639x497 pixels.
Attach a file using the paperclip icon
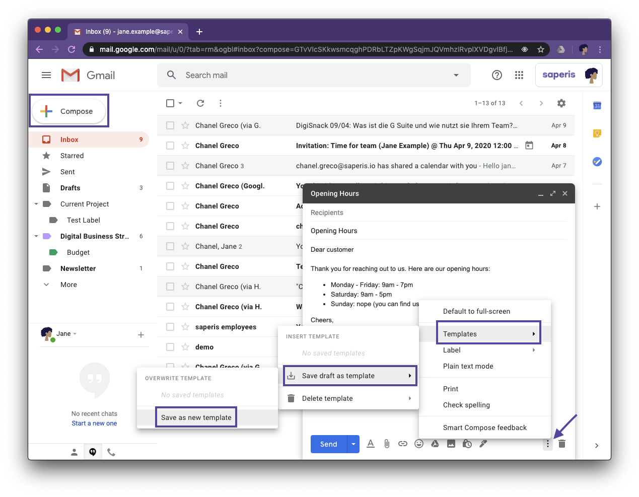pos(387,444)
